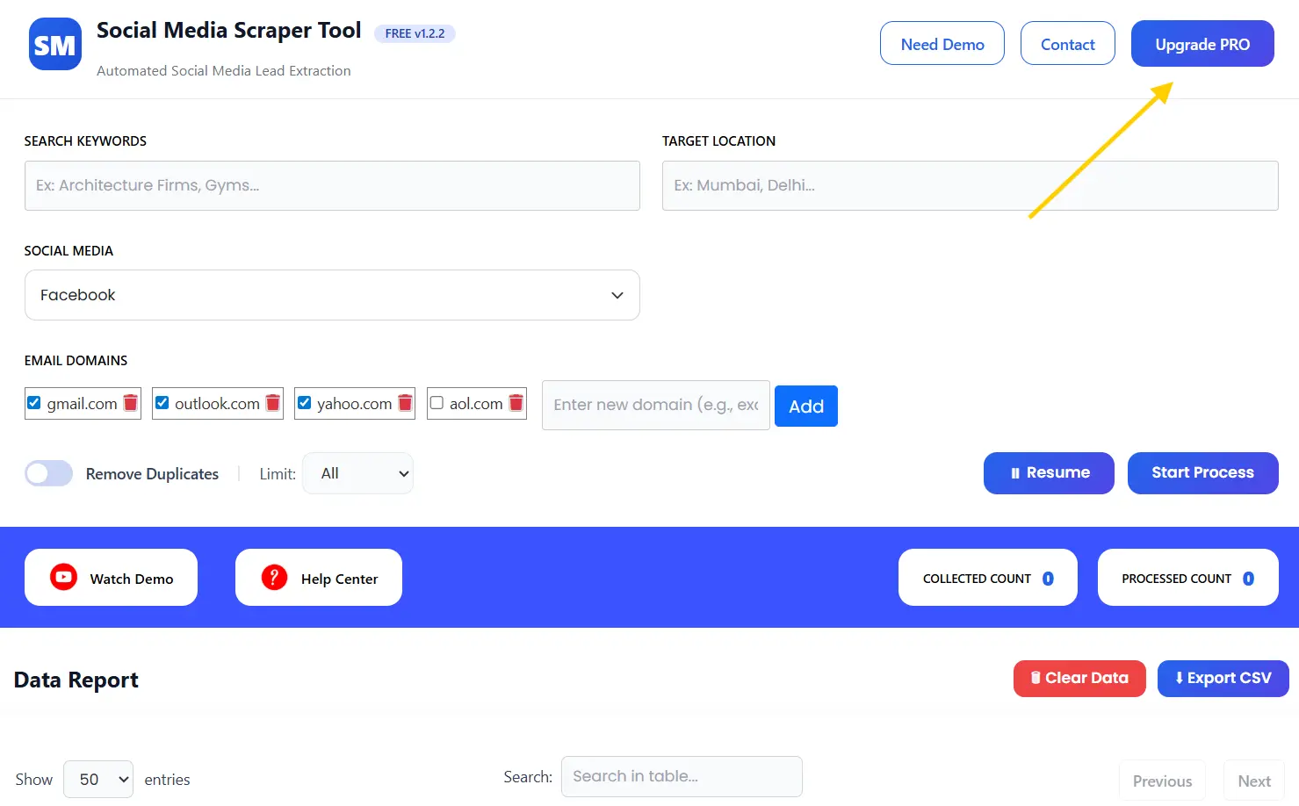
Task: Delete yahoo.com domain with trash icon
Action: 405,403
